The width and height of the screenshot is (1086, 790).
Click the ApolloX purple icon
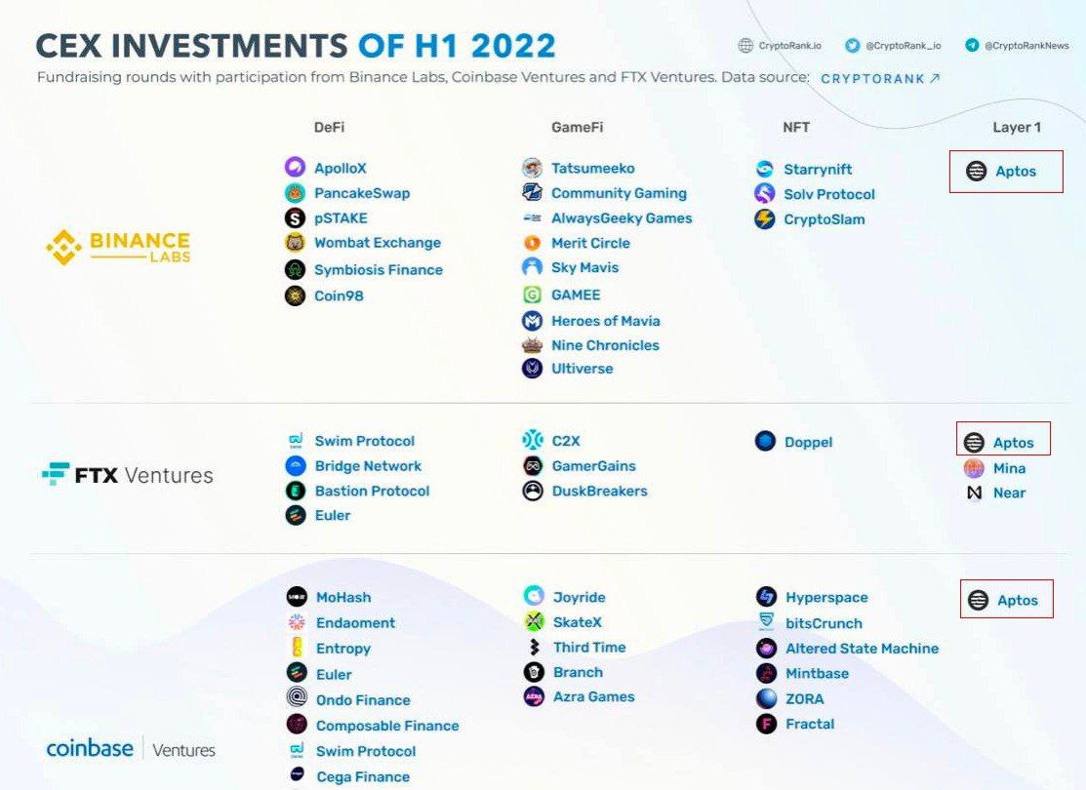295,168
